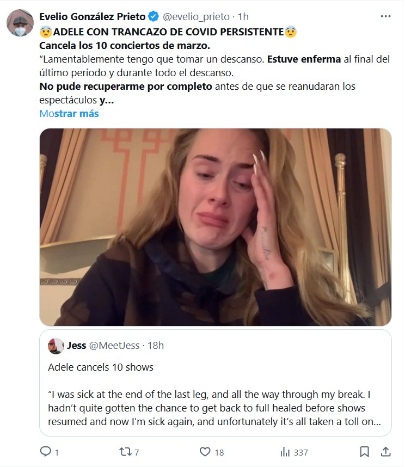Click the blue verified badge
Image resolution: width=405 pixels, height=467 pixels.
pos(154,17)
